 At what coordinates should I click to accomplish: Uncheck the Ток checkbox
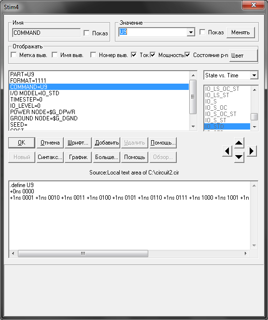pos(134,55)
